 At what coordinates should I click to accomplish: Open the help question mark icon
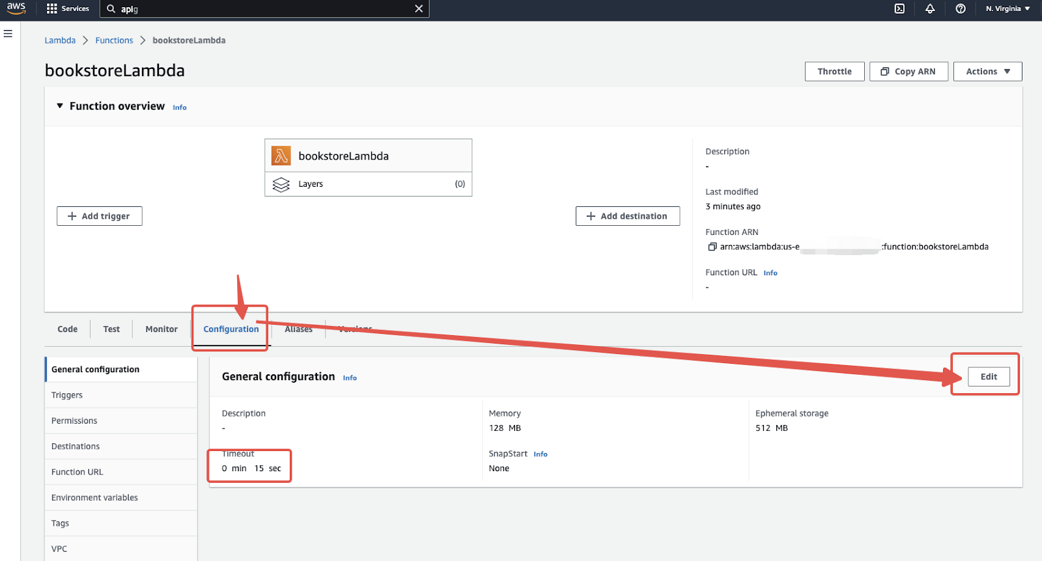coord(961,8)
